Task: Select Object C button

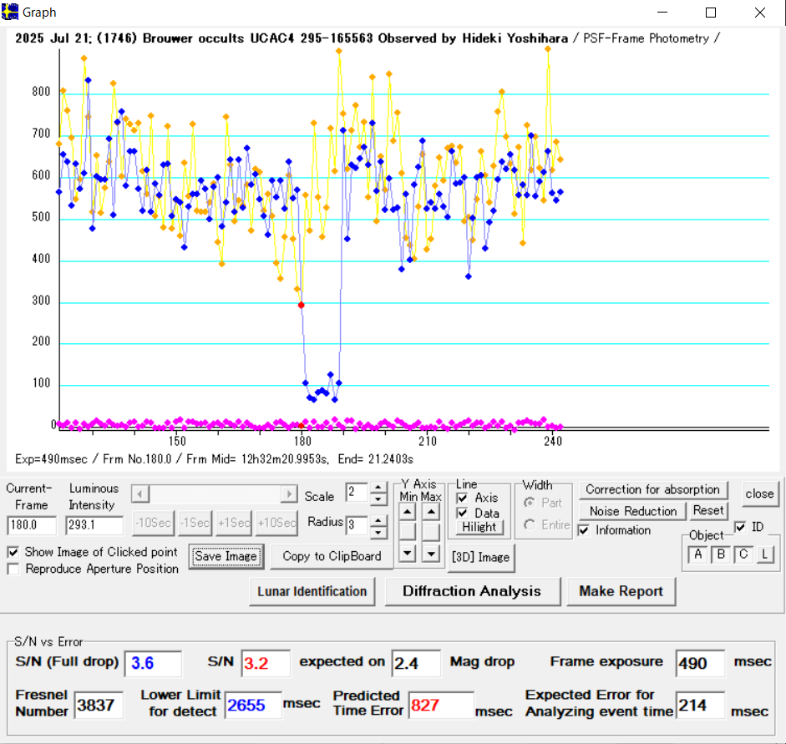Action: (743, 554)
